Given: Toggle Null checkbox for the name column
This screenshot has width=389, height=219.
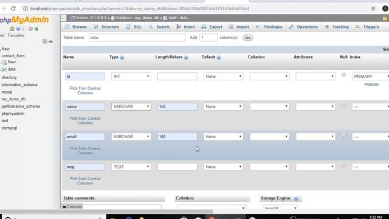Looking at the screenshot, I should [343, 105].
